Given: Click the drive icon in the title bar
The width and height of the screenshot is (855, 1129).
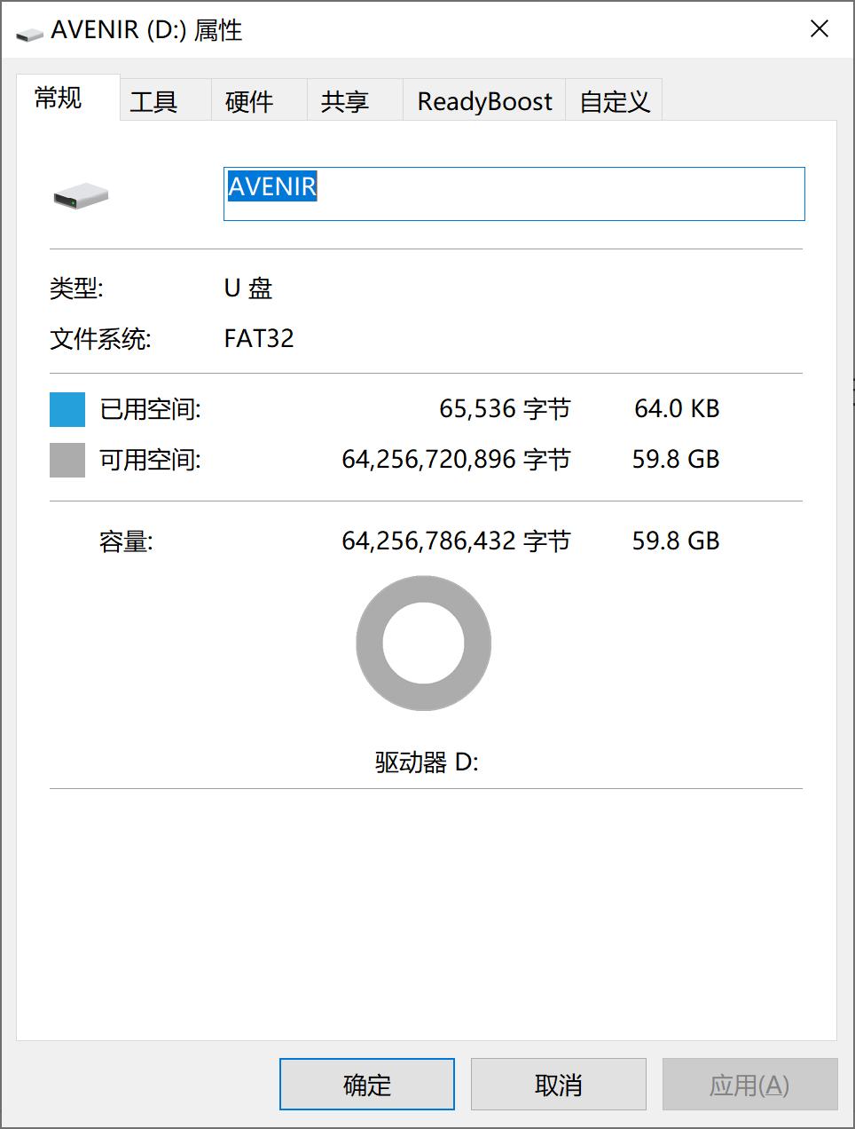Looking at the screenshot, I should pos(29,30).
